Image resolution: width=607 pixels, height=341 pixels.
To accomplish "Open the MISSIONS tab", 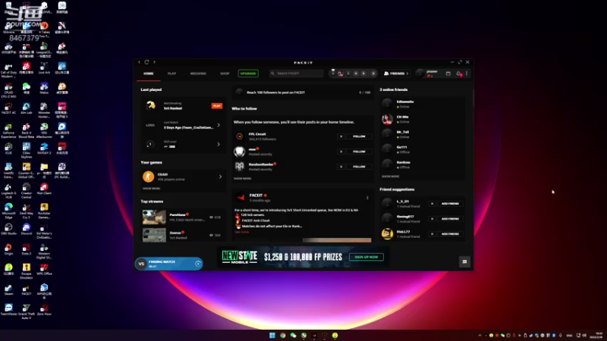I will pyautogui.click(x=198, y=74).
